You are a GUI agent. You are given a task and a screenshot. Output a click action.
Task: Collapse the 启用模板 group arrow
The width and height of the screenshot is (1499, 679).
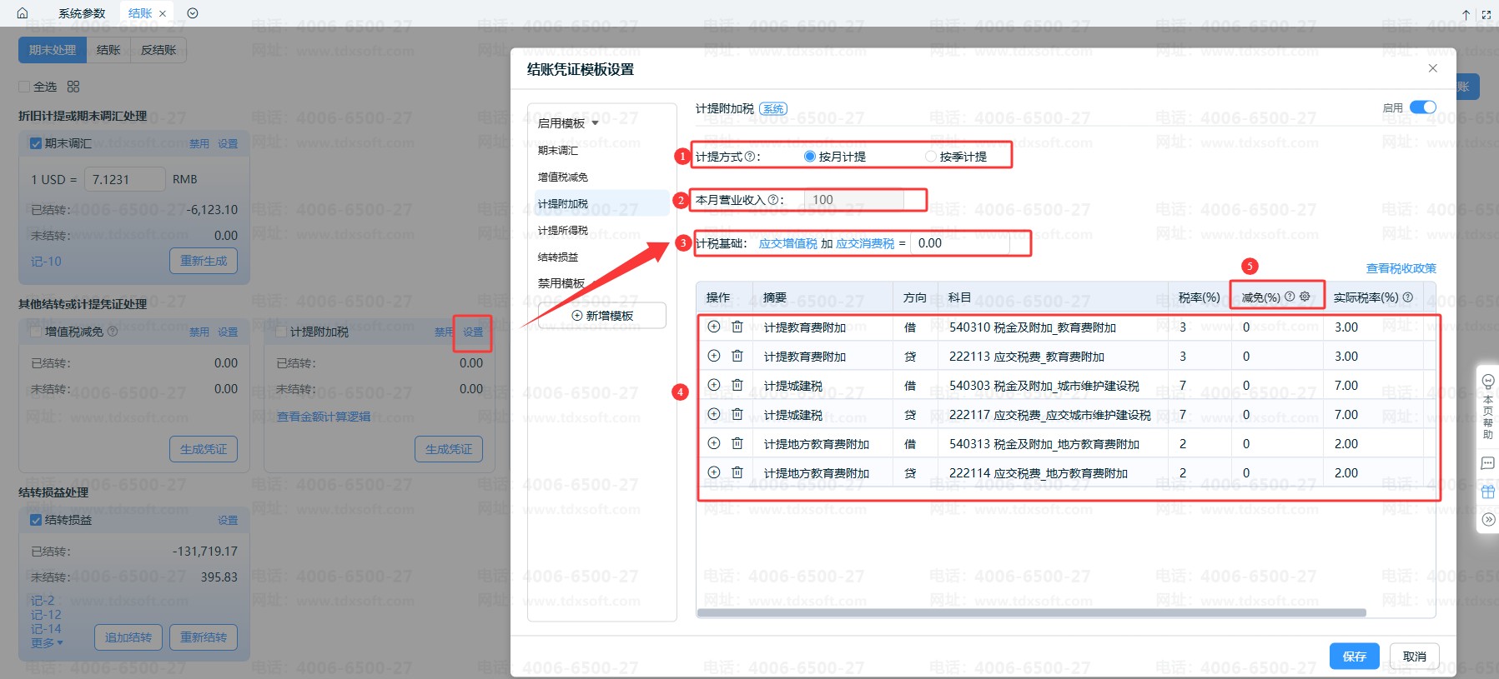pos(595,123)
